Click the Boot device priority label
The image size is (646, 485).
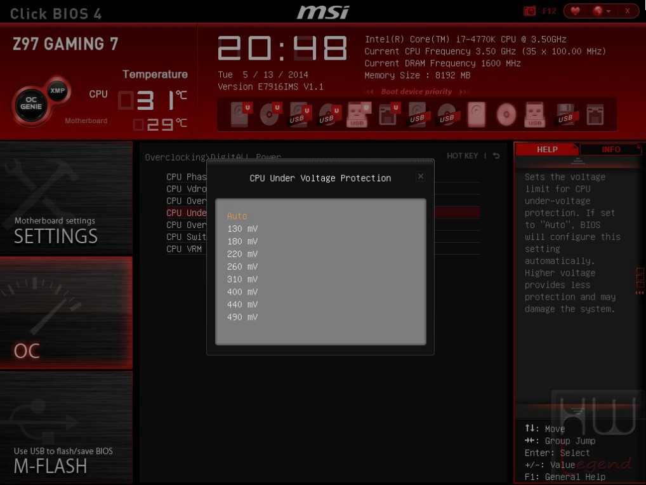416,91
